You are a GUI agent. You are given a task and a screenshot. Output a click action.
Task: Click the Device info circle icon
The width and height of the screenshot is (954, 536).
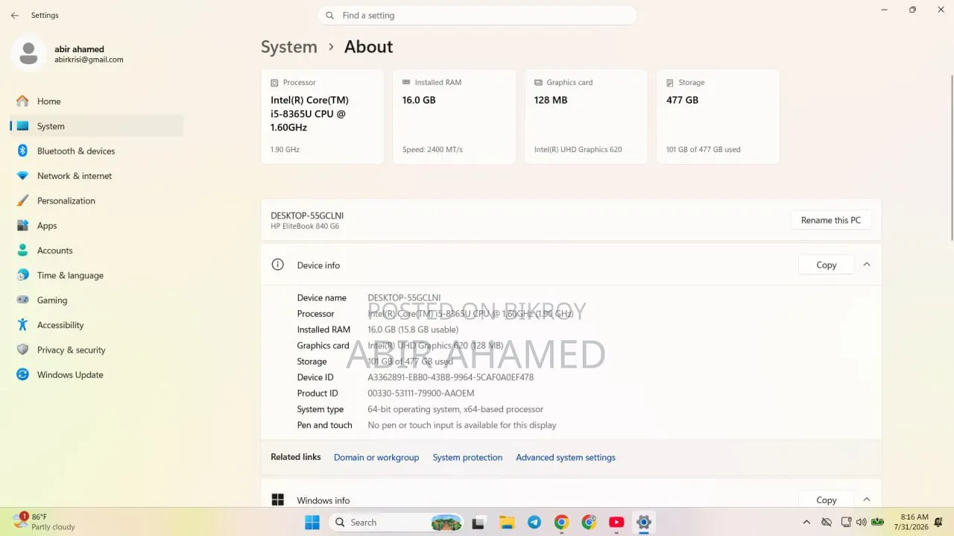278,265
